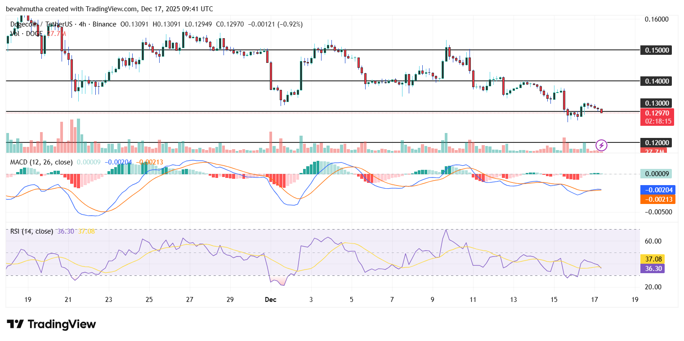Select the MACD (12, 26, close) indicator label
Screen dimensions: 684x341
tap(40, 162)
